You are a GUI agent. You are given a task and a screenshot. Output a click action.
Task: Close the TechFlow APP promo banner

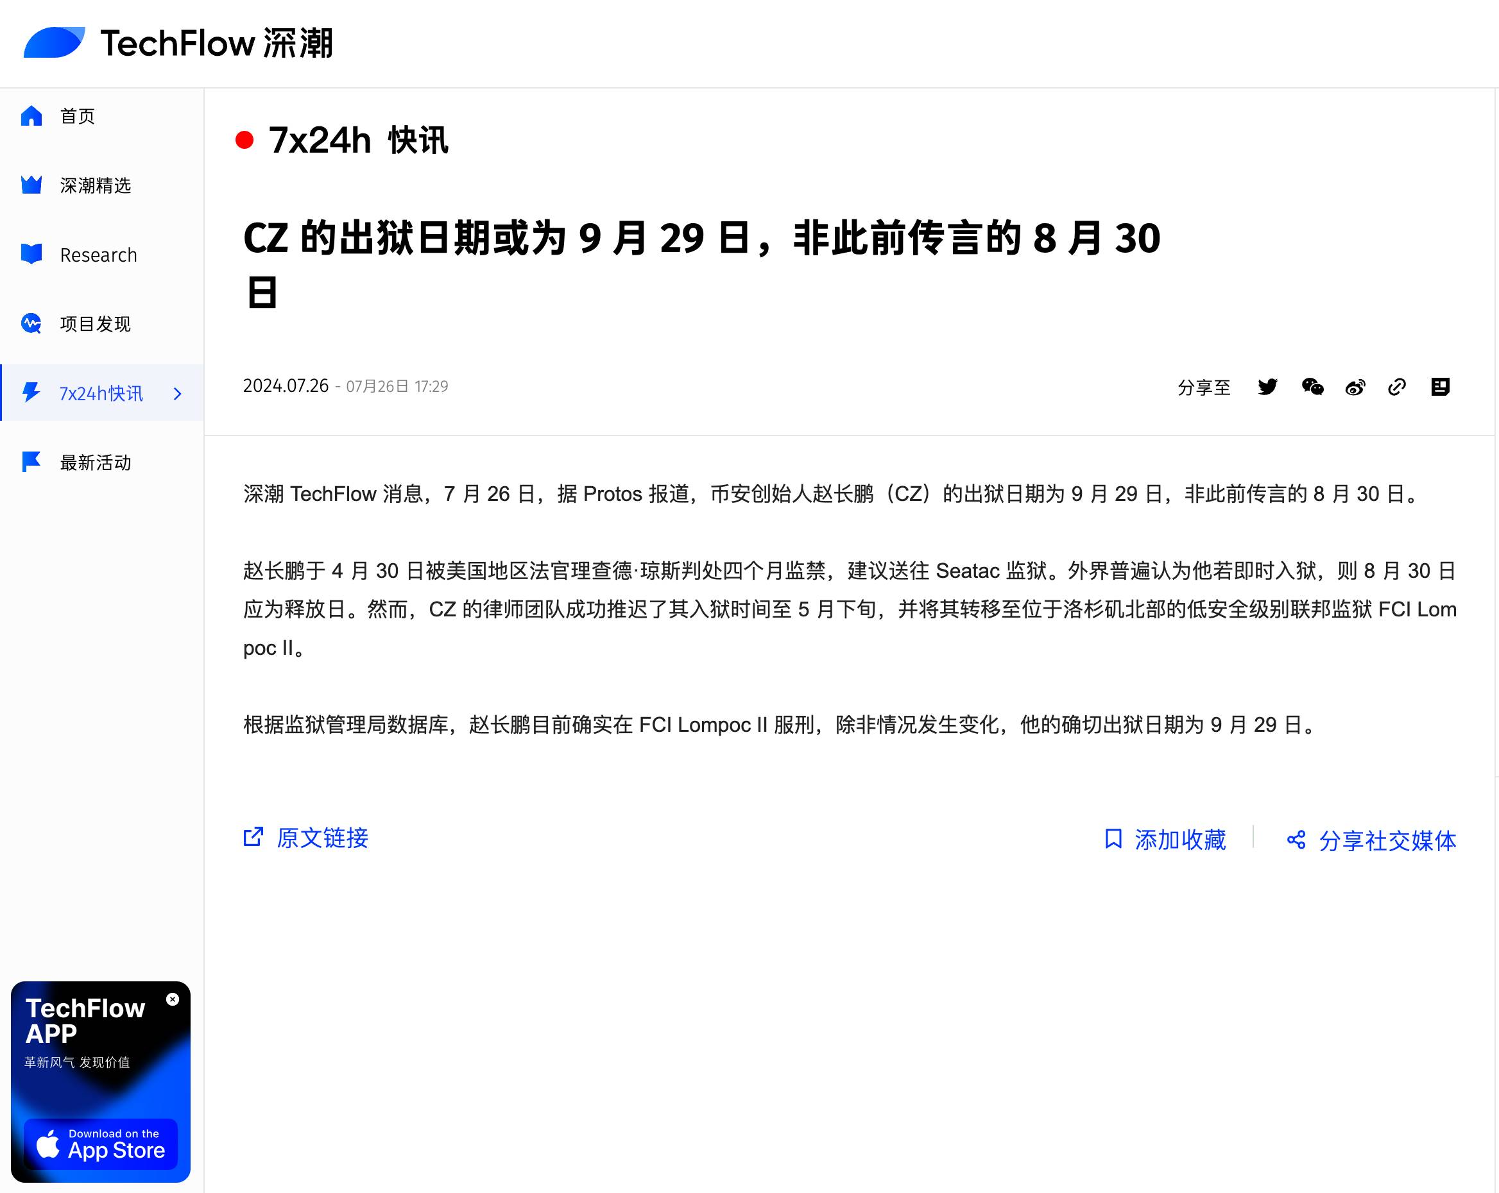pos(173,999)
